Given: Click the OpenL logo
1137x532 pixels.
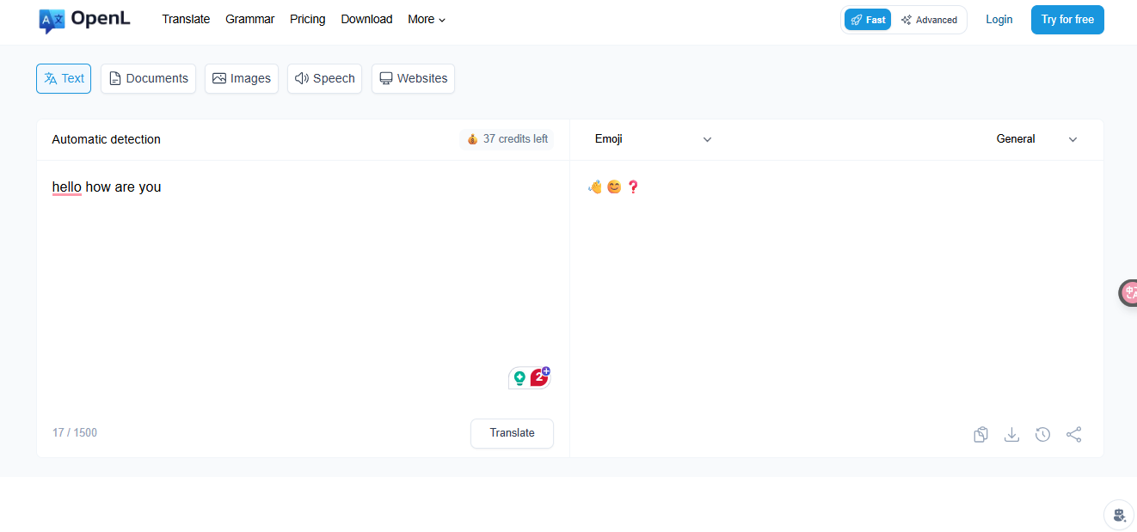Looking at the screenshot, I should pyautogui.click(x=83, y=19).
